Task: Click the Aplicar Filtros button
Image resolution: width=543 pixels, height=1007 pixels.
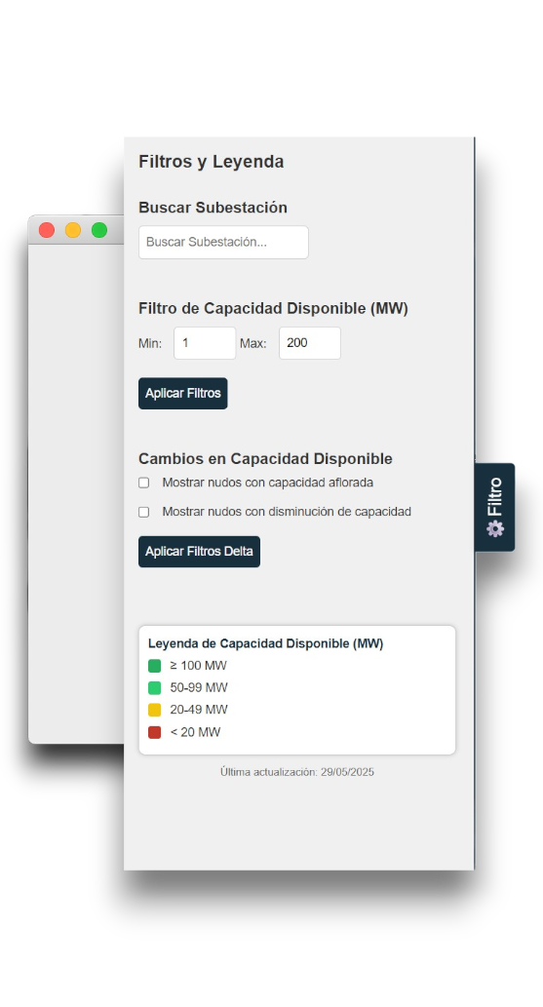Action: [183, 393]
